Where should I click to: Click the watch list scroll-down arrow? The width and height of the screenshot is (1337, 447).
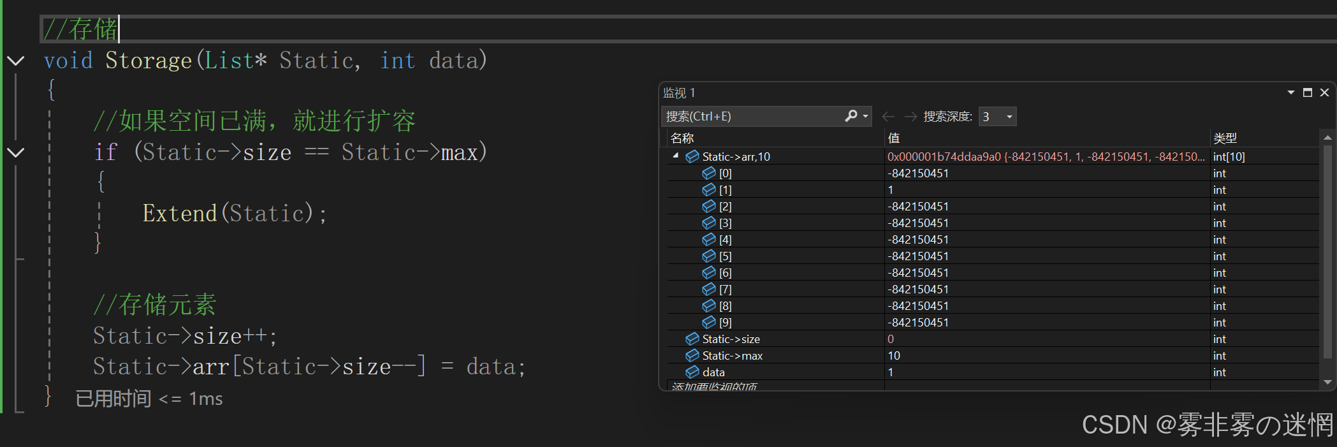coord(1327,383)
